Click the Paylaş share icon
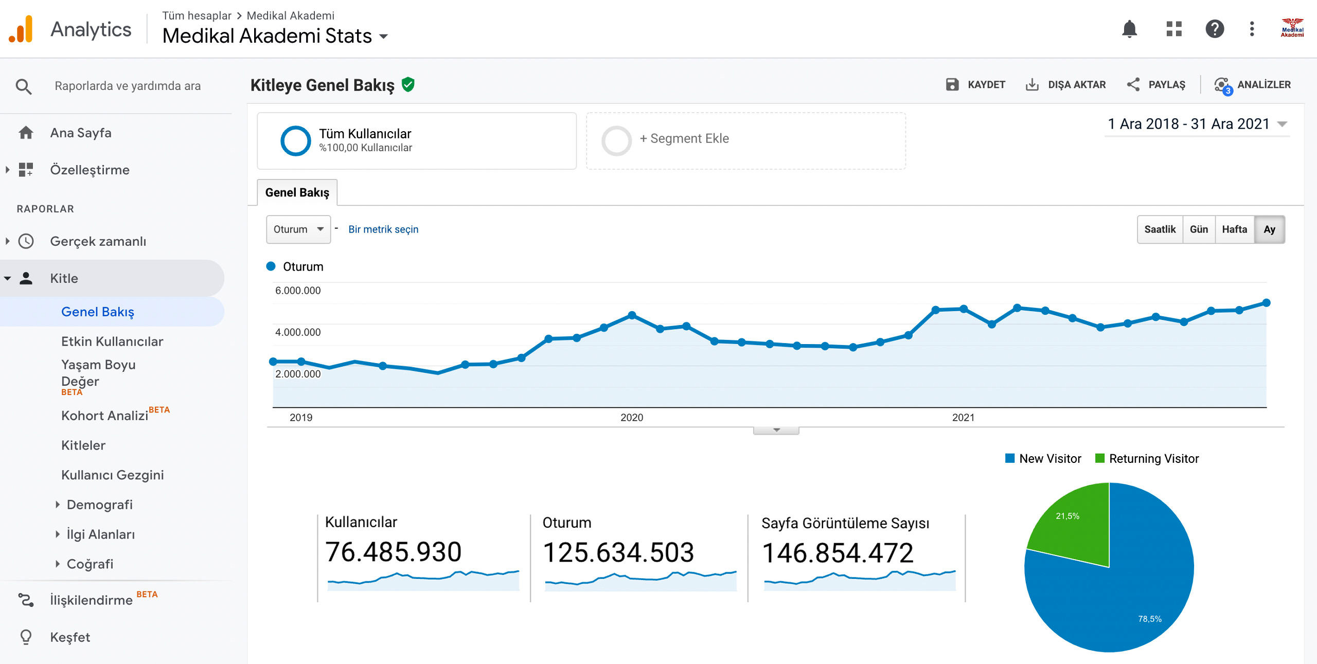The width and height of the screenshot is (1317, 664). [1133, 85]
